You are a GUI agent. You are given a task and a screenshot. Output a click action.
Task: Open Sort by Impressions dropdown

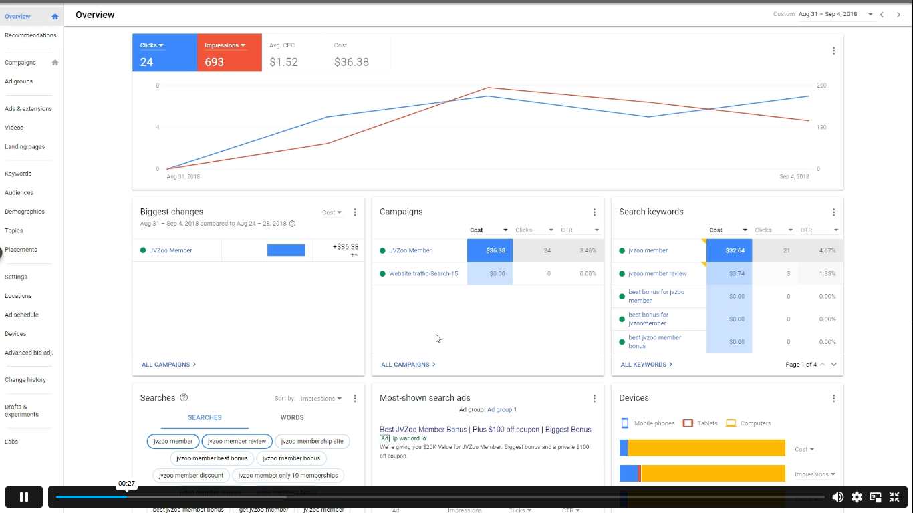[x=321, y=399]
